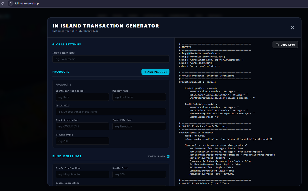Screen dimensions: 308x191
Task: Click the 'GLOBAL SETTINGS' heading
Action: click(66, 44)
